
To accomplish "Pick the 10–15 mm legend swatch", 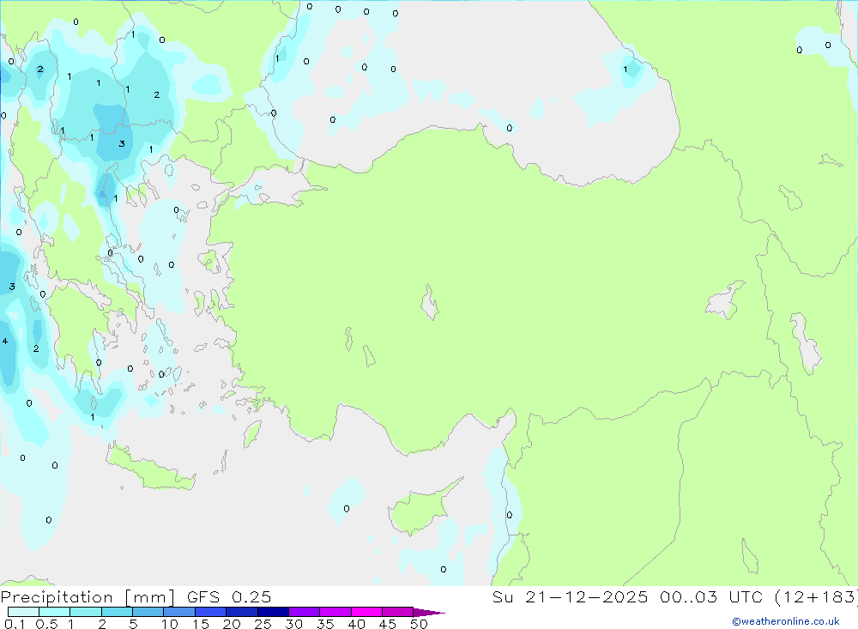I will click(179, 612).
